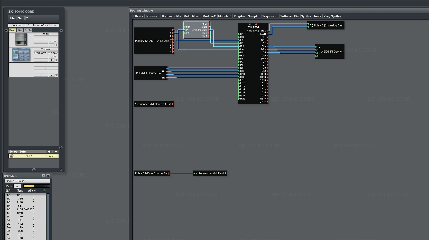Open the File menu

coord(12,18)
